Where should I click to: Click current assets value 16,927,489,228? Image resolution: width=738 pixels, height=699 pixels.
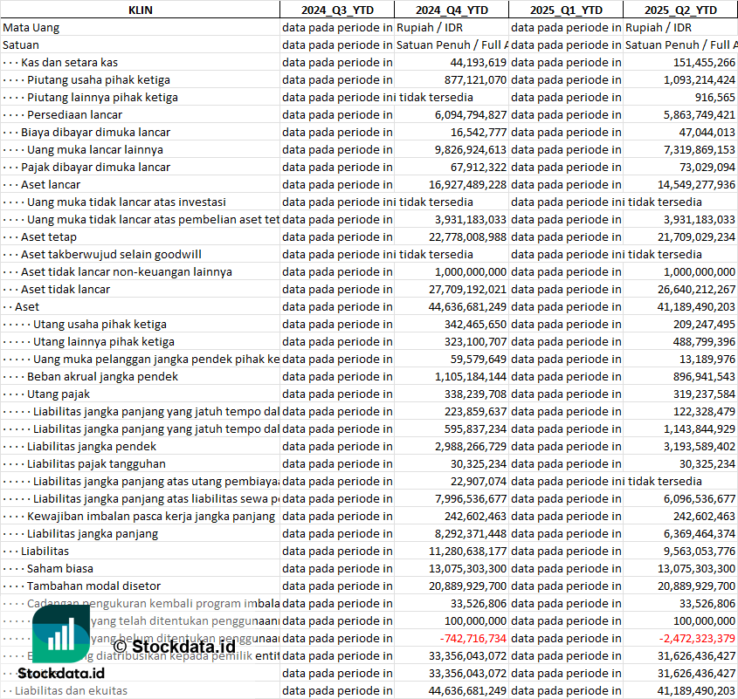[468, 184]
